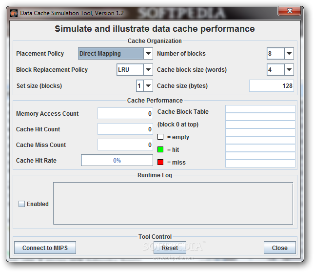The image size is (314, 272).
Task: Enable the Runtime Log checkbox
Action: click(x=21, y=204)
